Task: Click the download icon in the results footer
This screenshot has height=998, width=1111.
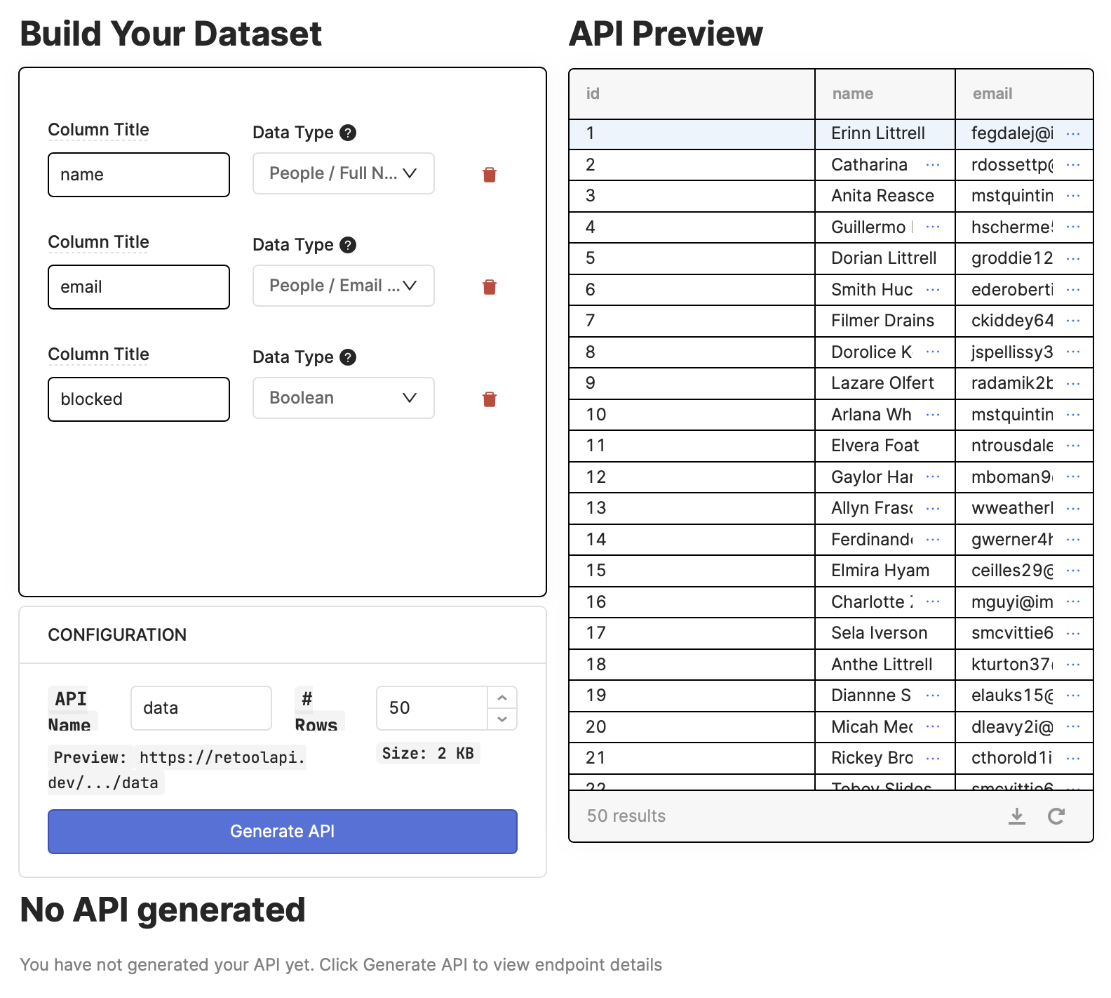Action: (x=1016, y=816)
